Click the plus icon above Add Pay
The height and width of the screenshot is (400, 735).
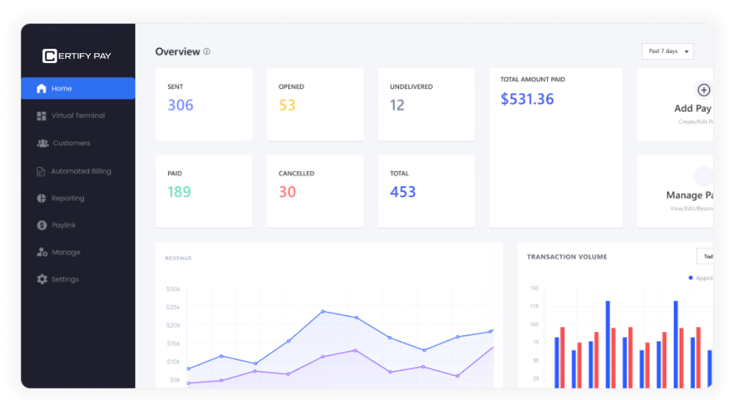(x=703, y=90)
